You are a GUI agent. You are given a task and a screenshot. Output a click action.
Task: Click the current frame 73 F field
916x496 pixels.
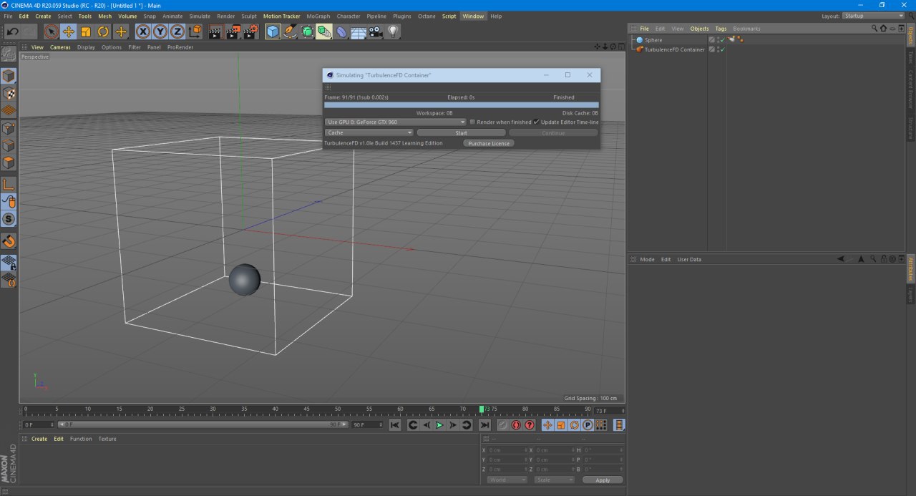point(610,411)
